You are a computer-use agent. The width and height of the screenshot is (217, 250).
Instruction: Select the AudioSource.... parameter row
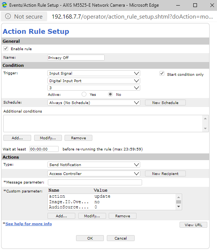coord(111,207)
